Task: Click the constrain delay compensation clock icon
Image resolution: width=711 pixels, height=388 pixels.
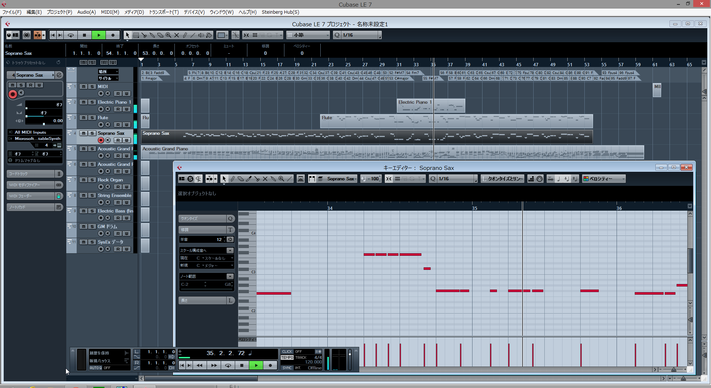Action: tap(27, 35)
